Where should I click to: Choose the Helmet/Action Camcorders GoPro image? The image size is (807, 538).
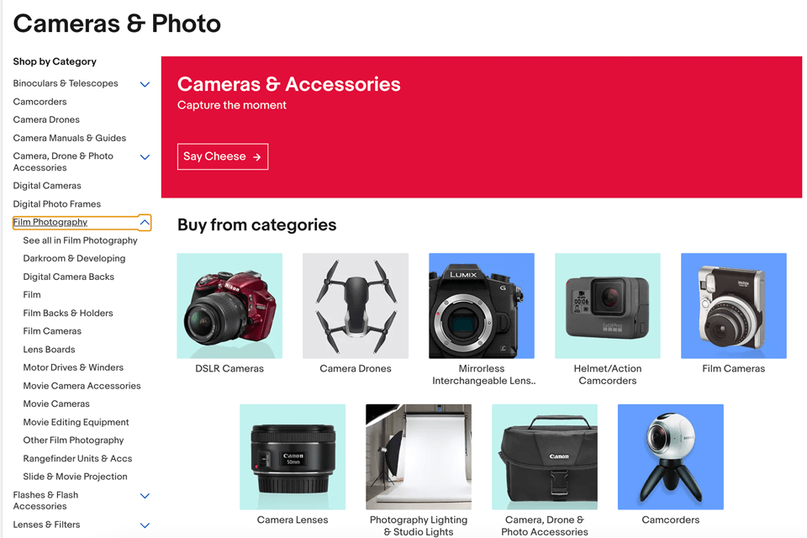(607, 306)
